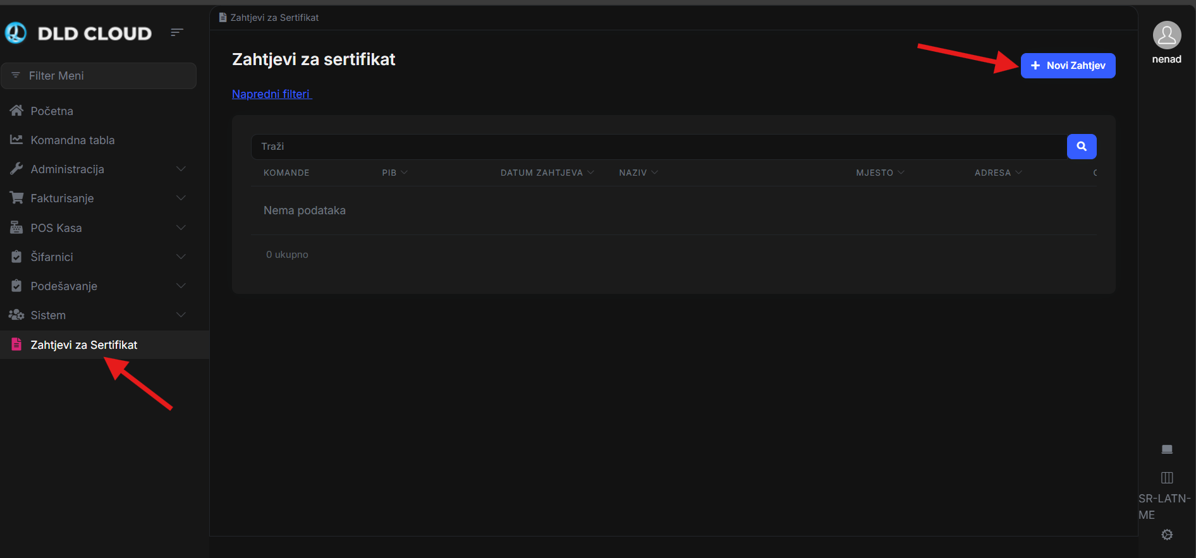Click the laptop icon in right panel
The height and width of the screenshot is (558, 1196).
pyautogui.click(x=1167, y=449)
